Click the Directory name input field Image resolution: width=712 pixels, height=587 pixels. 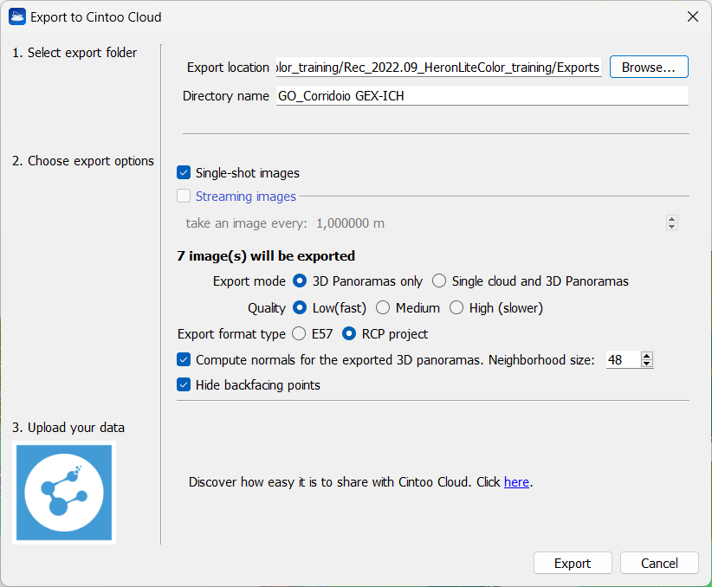(481, 96)
